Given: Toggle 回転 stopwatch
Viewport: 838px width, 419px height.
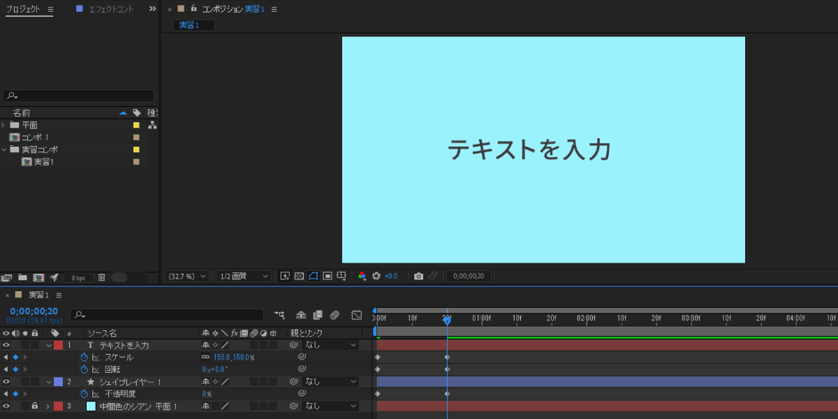Looking at the screenshot, I should [84, 369].
